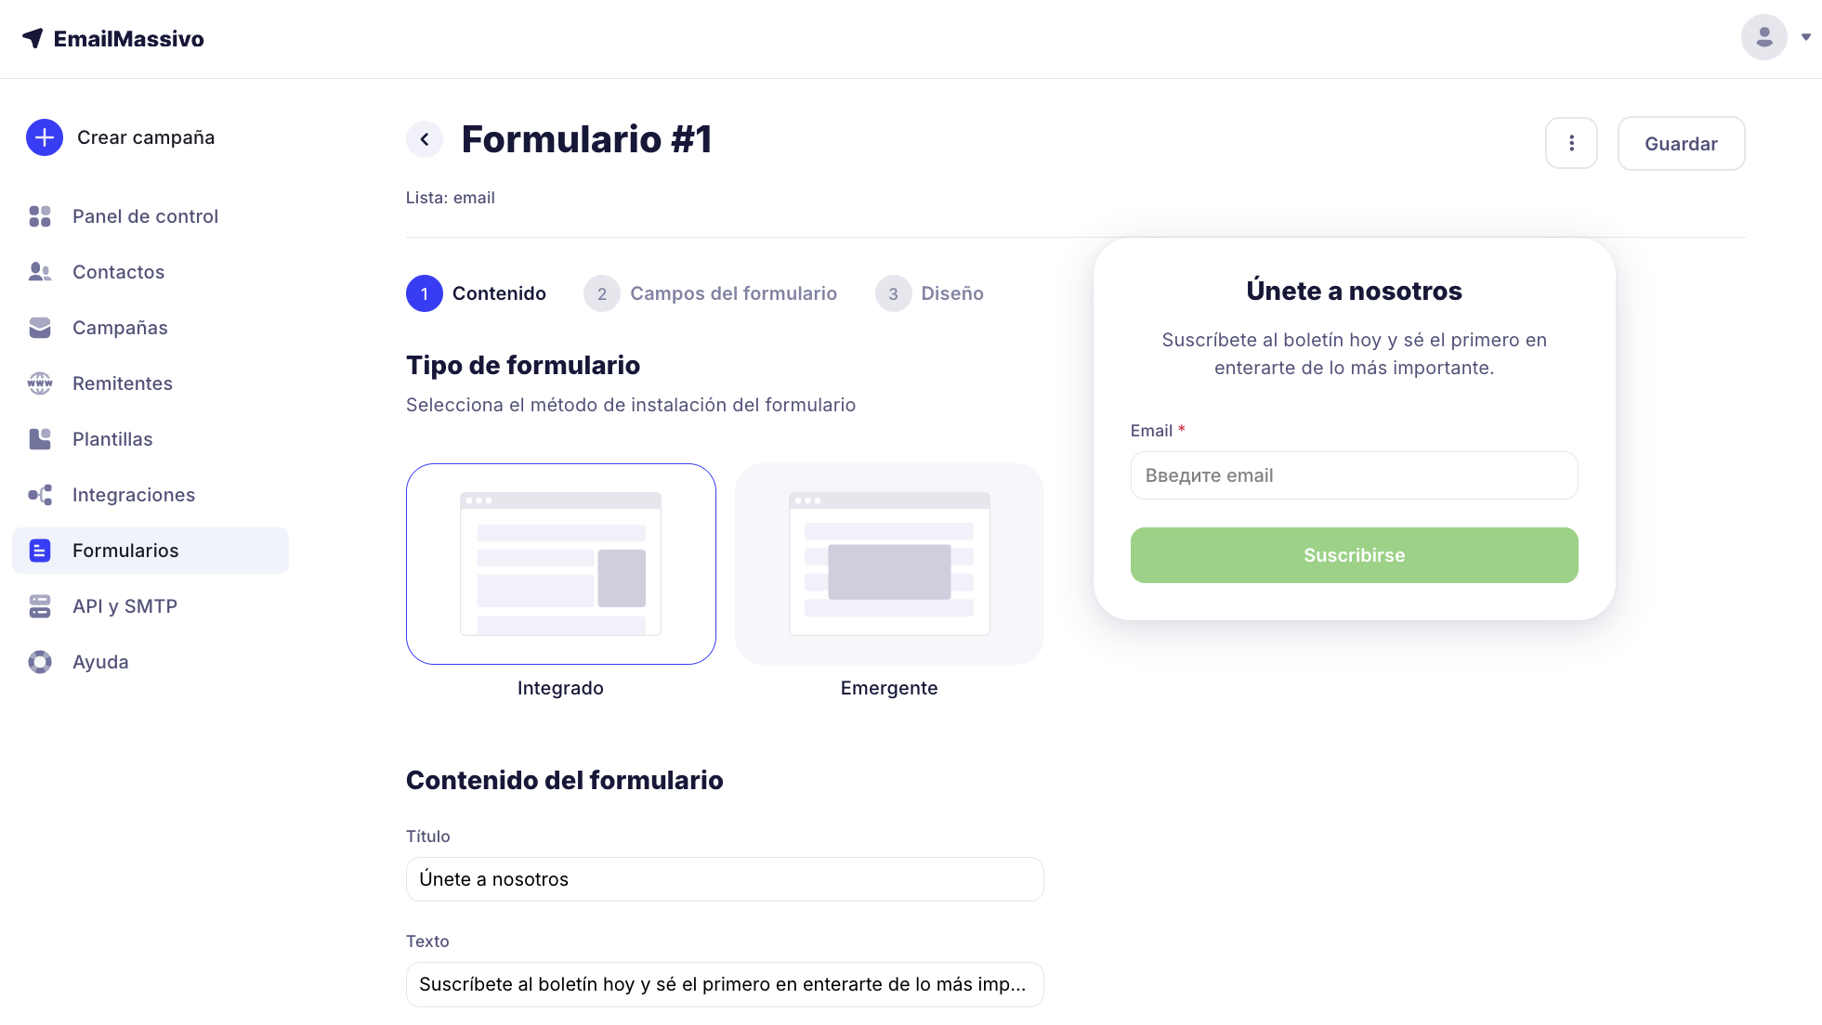Viewport: 1822px width, 1025px height.
Task: Go back using the left chevron button
Action: click(x=425, y=139)
